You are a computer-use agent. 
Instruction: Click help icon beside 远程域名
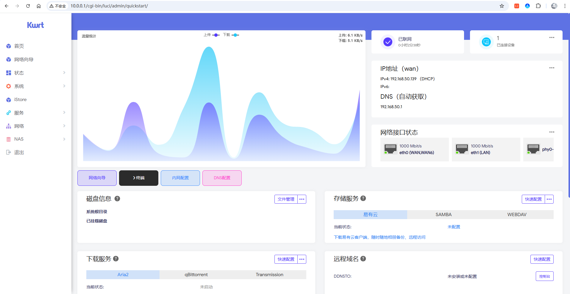tap(363, 259)
